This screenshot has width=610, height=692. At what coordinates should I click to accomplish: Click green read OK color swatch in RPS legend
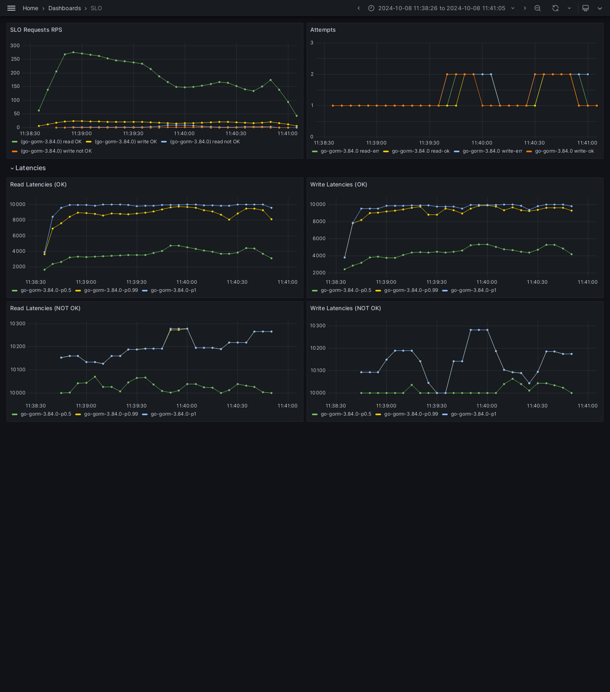pos(15,142)
